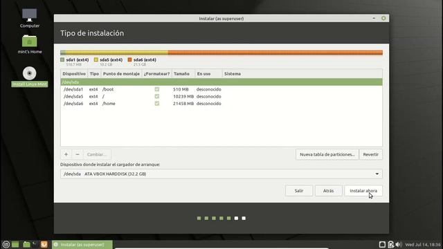Click the 10239 MB size cell
443x249 pixels.
[x=183, y=96]
